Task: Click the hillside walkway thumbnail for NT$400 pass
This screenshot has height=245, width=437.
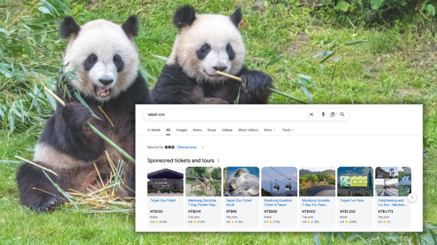Action: coord(317,181)
